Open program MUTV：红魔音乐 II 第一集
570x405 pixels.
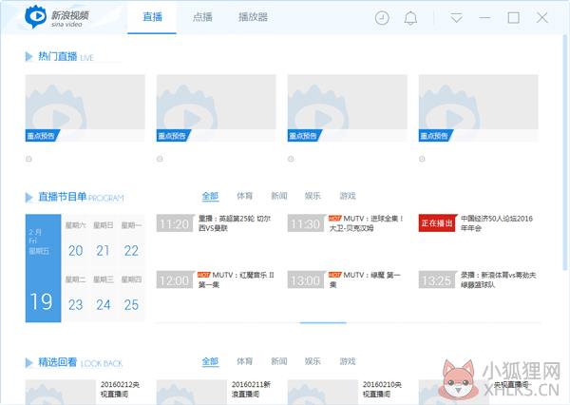pos(236,280)
